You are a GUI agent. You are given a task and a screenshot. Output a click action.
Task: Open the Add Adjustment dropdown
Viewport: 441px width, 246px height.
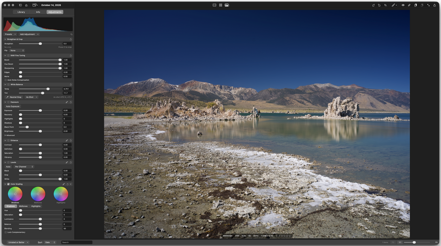click(x=29, y=34)
